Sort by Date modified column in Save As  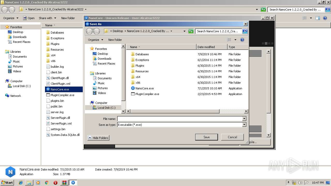(212, 47)
